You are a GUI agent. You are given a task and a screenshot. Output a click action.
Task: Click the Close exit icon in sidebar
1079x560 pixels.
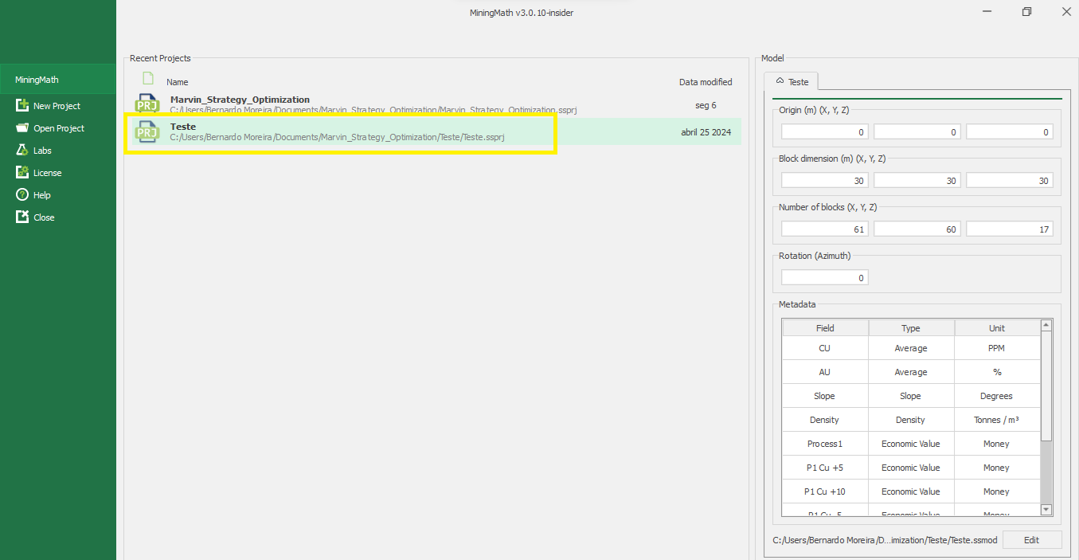click(22, 217)
